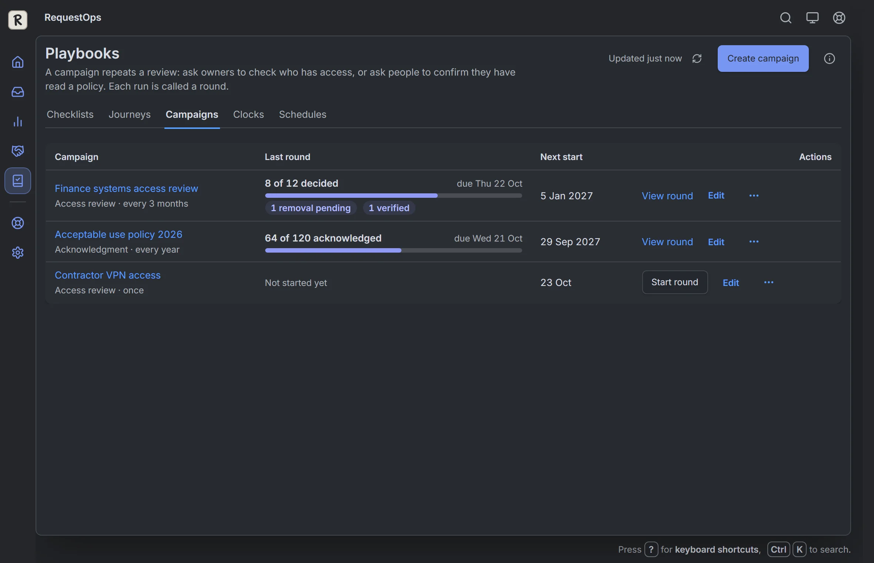874x563 pixels.
Task: Click the due Thu 22 Oct text
Action: click(x=490, y=183)
